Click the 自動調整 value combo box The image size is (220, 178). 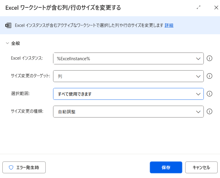[x=124, y=112]
